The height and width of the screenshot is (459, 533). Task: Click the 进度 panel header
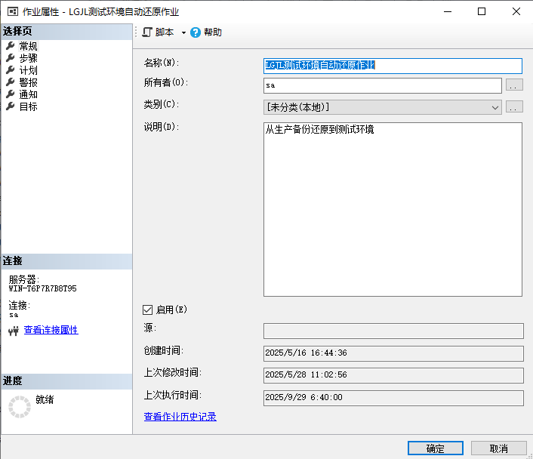coord(66,381)
